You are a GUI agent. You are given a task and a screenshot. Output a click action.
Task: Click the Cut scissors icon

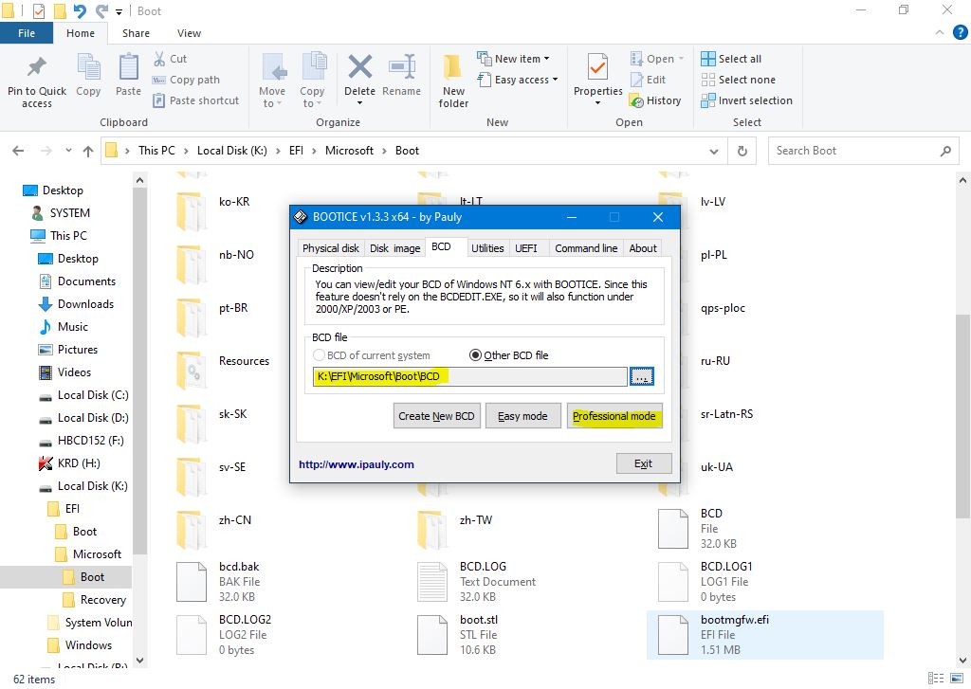coord(160,59)
